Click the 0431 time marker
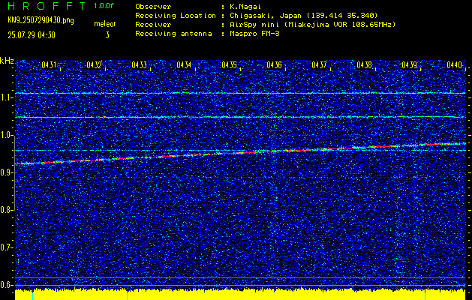 click(49, 64)
